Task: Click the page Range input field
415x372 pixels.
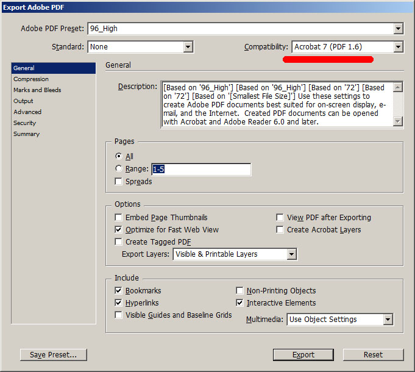Action: click(201, 169)
